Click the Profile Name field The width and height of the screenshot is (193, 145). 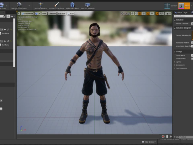pyautogui.click(x=192, y=55)
